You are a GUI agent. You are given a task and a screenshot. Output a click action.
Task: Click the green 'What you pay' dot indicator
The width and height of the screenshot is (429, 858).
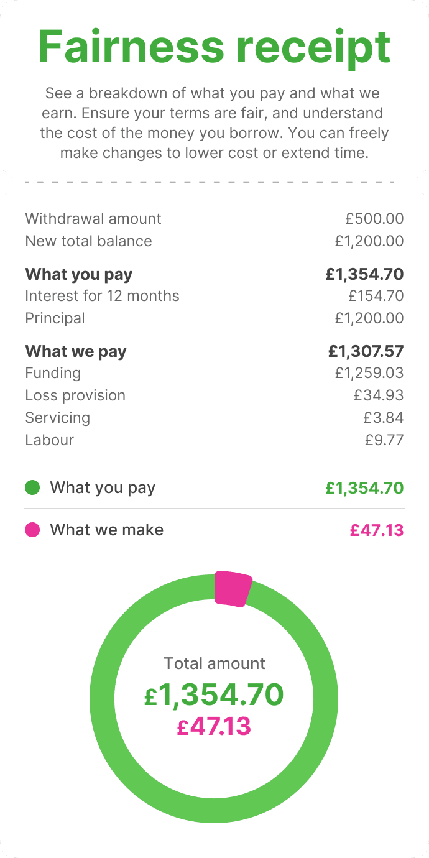tap(32, 487)
